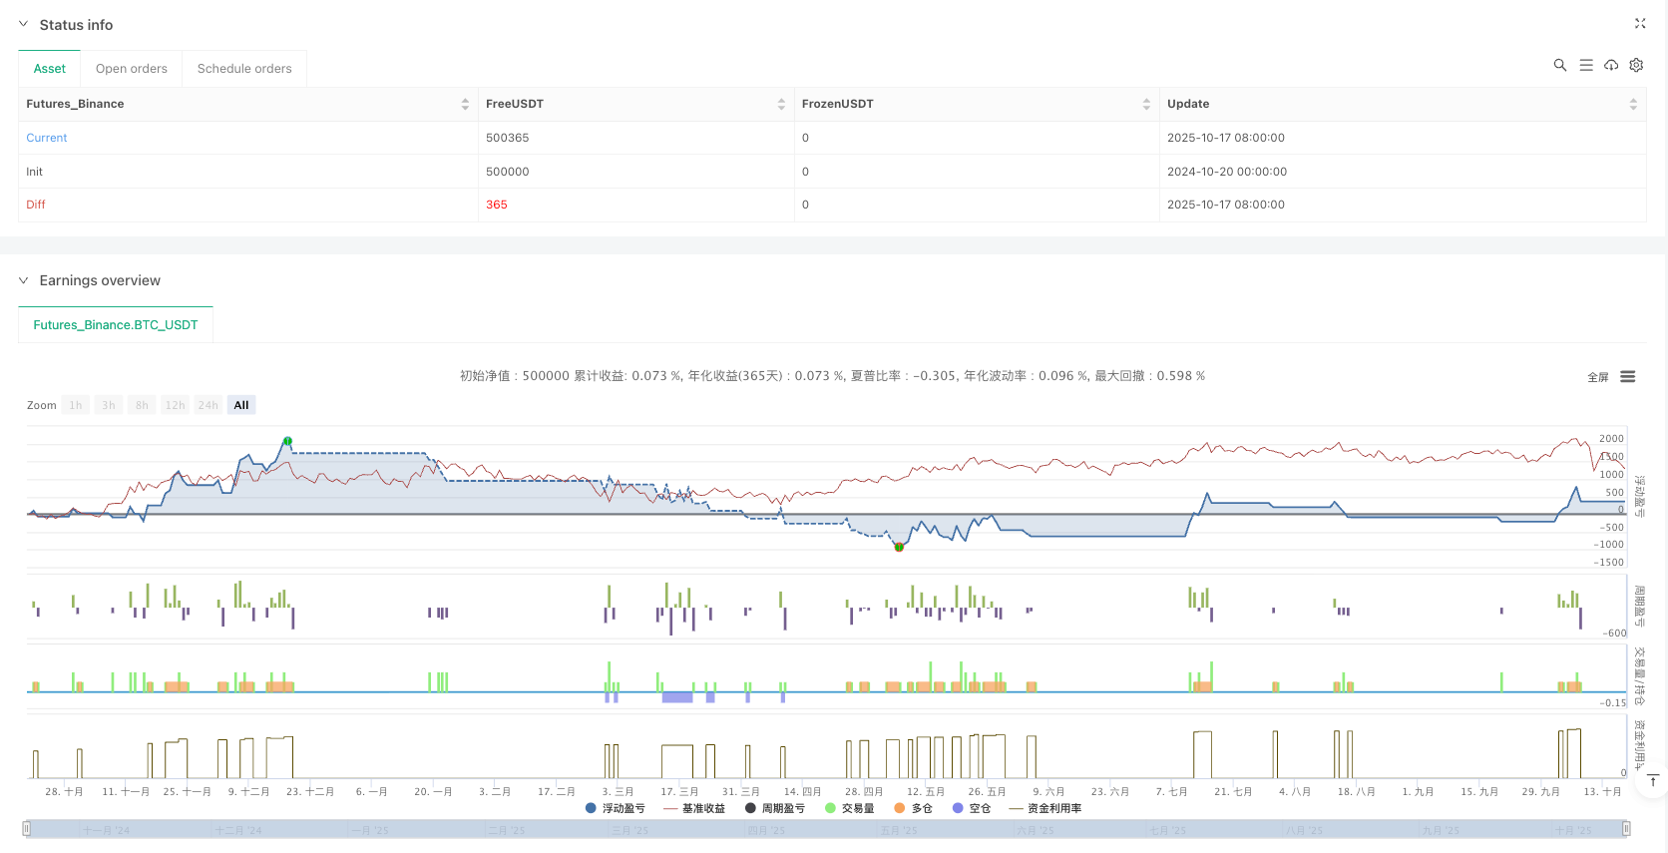Click the collapse arrows icon at top right
The image size is (1668, 853).
coord(1639,23)
